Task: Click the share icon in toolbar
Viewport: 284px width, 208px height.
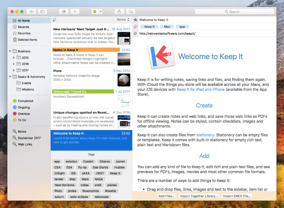Action: pos(119,12)
